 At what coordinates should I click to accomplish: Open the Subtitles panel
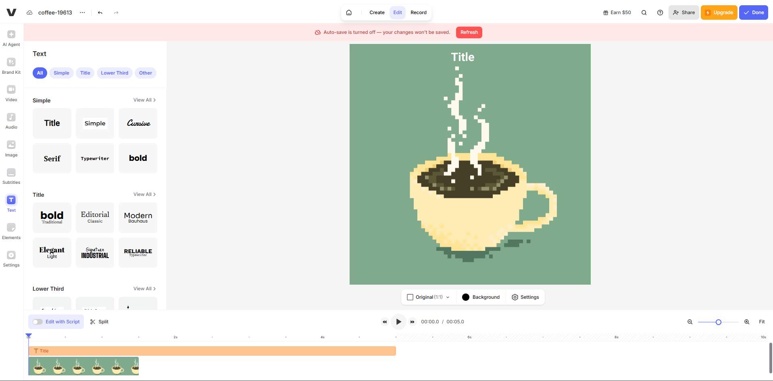point(11,176)
